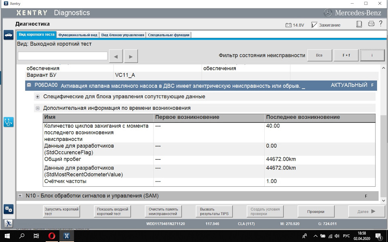Screen dimensions: 388x242
Task: Collapse the P06DA00 fault code entry
Action: [29, 85]
